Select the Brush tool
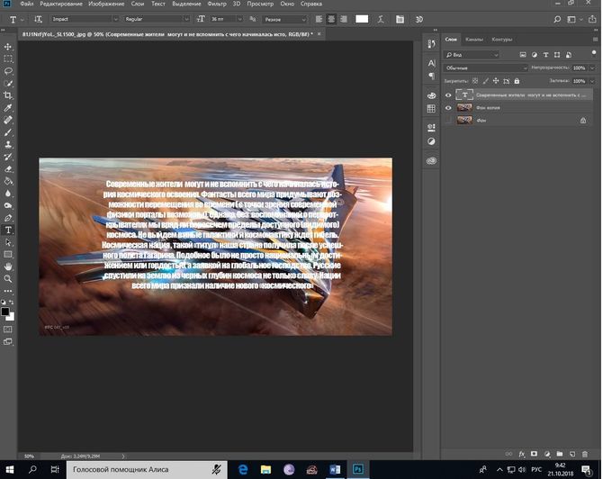603x479 pixels. tap(8, 131)
